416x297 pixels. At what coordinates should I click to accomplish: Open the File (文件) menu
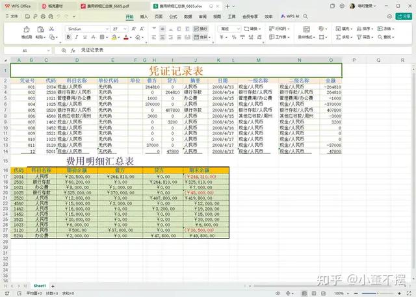(x=12, y=16)
